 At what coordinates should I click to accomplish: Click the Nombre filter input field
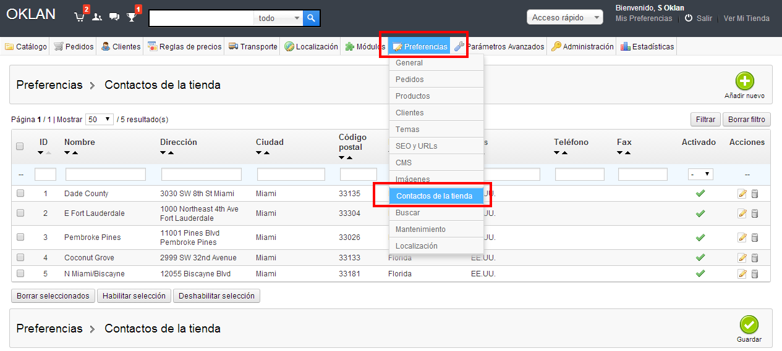pos(106,175)
